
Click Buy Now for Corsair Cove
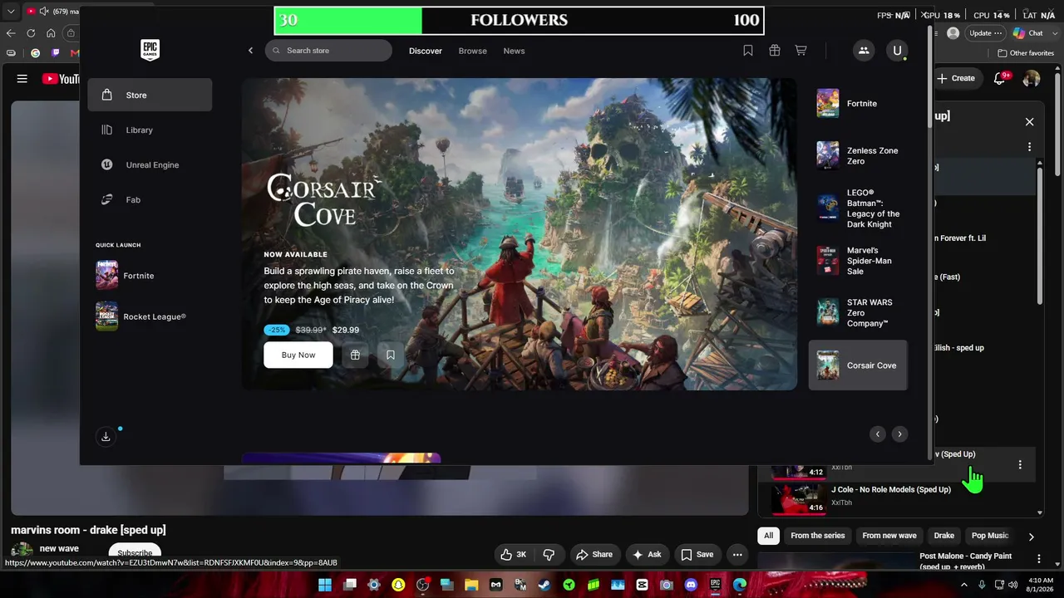298,355
